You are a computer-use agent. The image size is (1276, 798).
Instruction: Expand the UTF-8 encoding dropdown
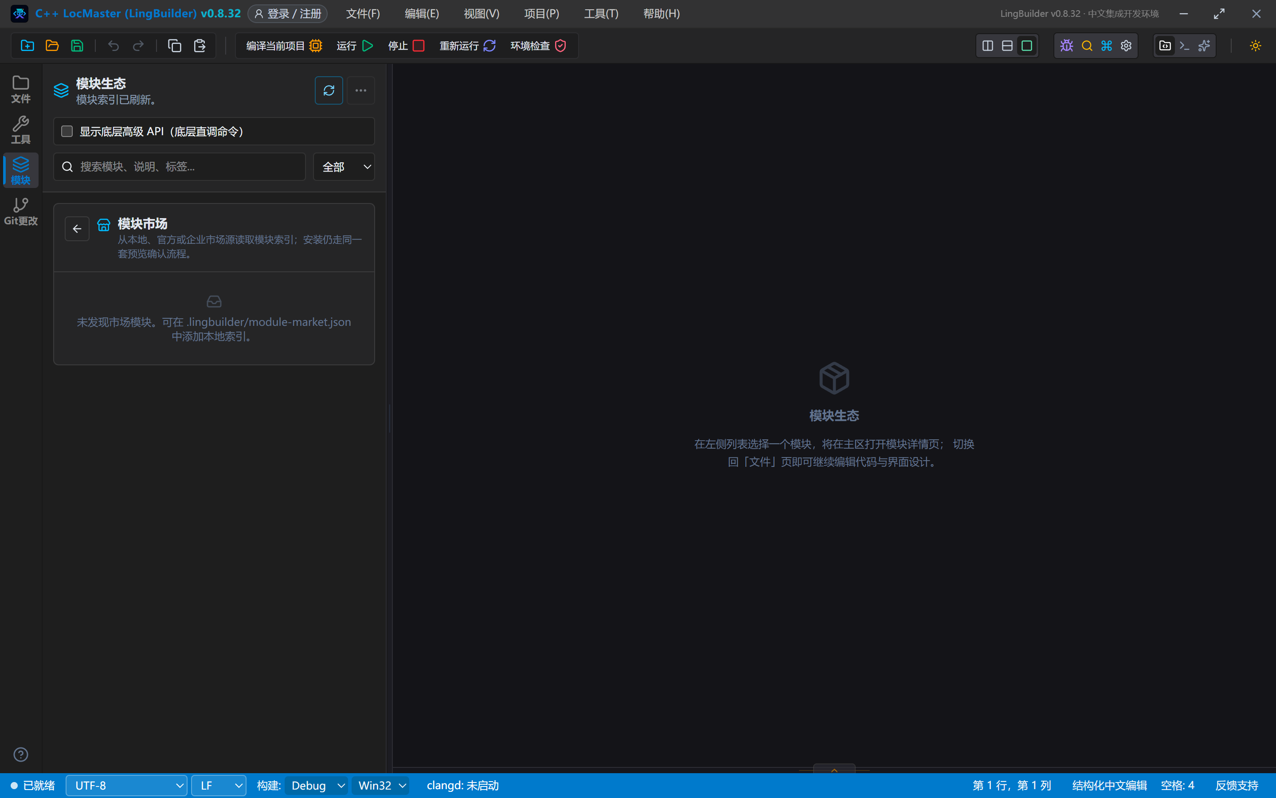coord(127,785)
